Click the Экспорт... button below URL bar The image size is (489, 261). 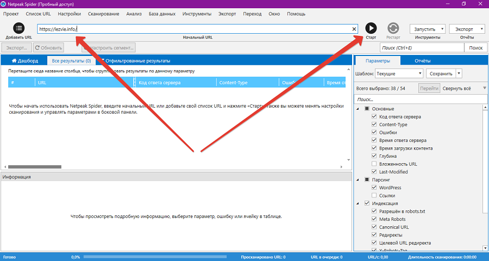coord(16,48)
